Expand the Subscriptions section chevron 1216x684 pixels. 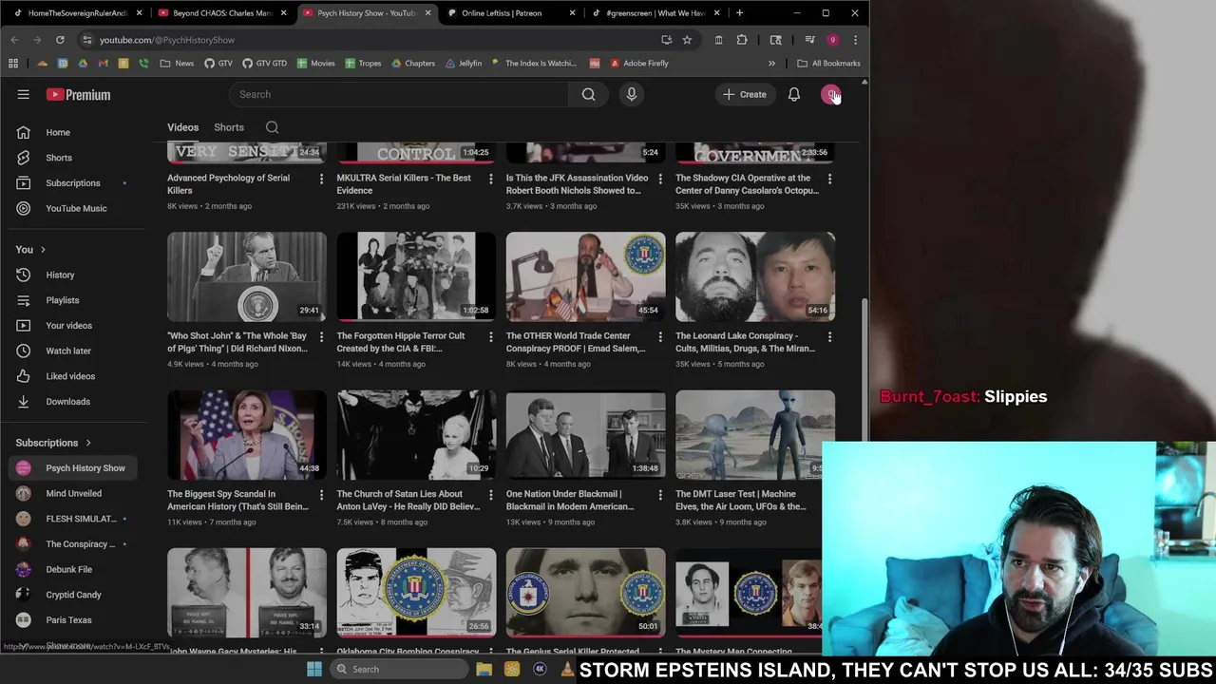88,443
